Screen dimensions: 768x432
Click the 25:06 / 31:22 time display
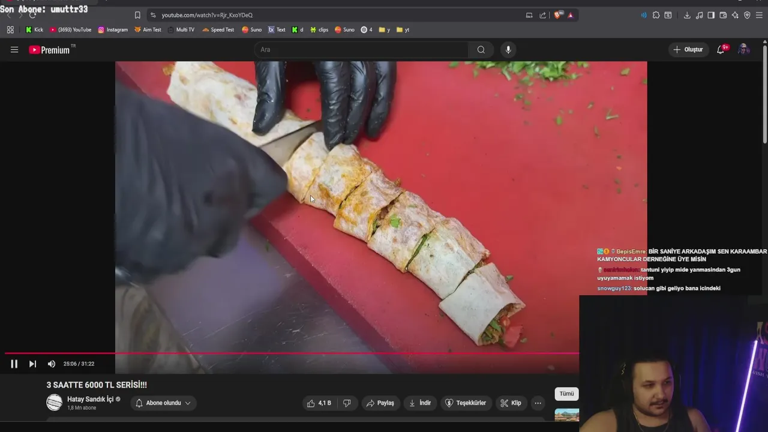click(79, 364)
